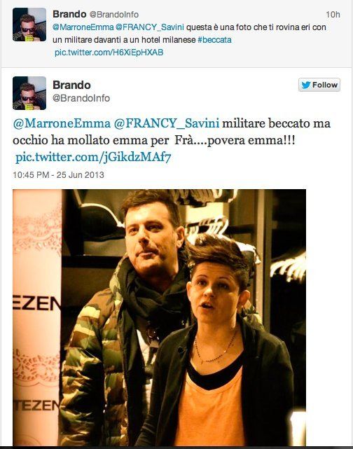This screenshot has height=449, width=353.
Task: Click @FRANCY_Savini mention in main tweet
Action: (x=167, y=123)
